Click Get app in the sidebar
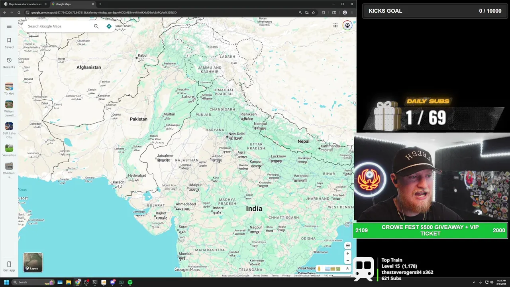Screen dimensions: 510x287 coord(9,267)
